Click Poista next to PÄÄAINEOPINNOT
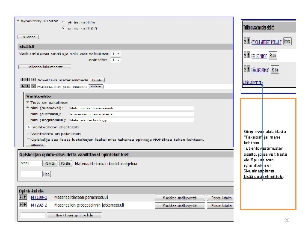This screenshot has width=308, height=231. 275,69
